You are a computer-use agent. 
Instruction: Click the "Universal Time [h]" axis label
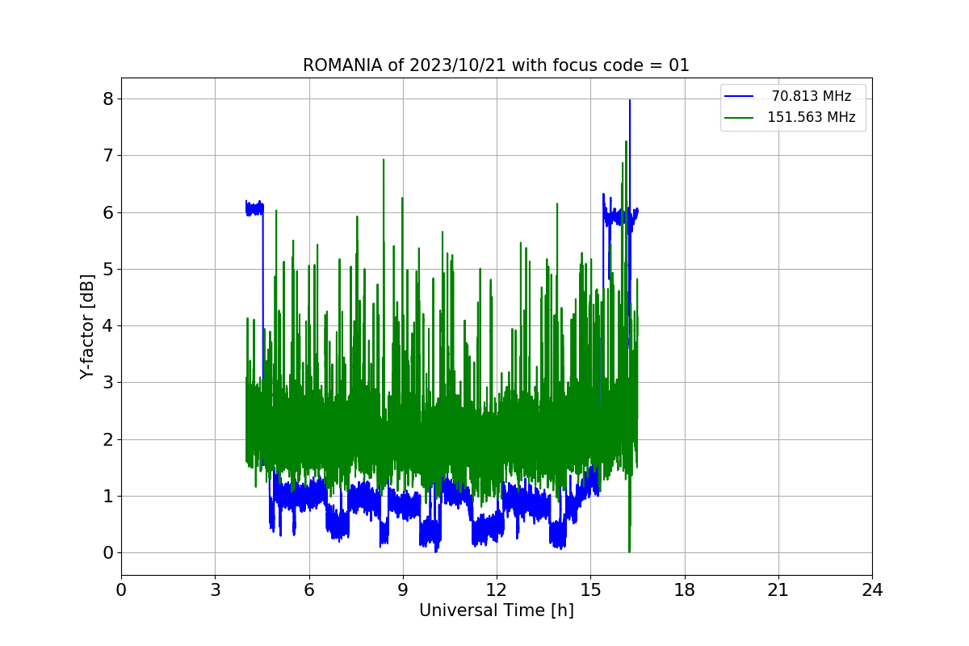pyautogui.click(x=497, y=611)
